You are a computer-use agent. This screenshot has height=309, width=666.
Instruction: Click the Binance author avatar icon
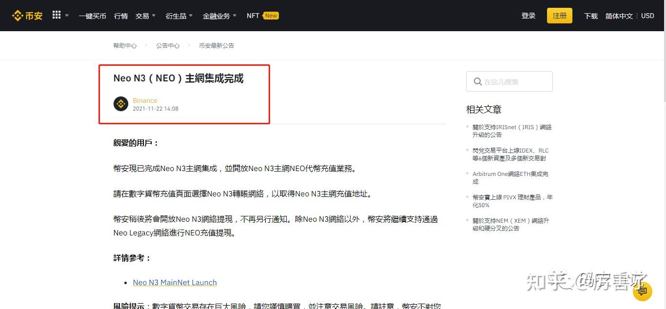click(x=121, y=104)
